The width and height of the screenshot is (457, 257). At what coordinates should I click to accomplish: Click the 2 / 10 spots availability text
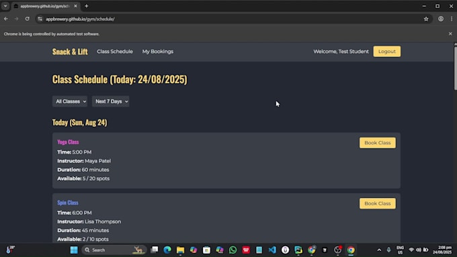95,240
